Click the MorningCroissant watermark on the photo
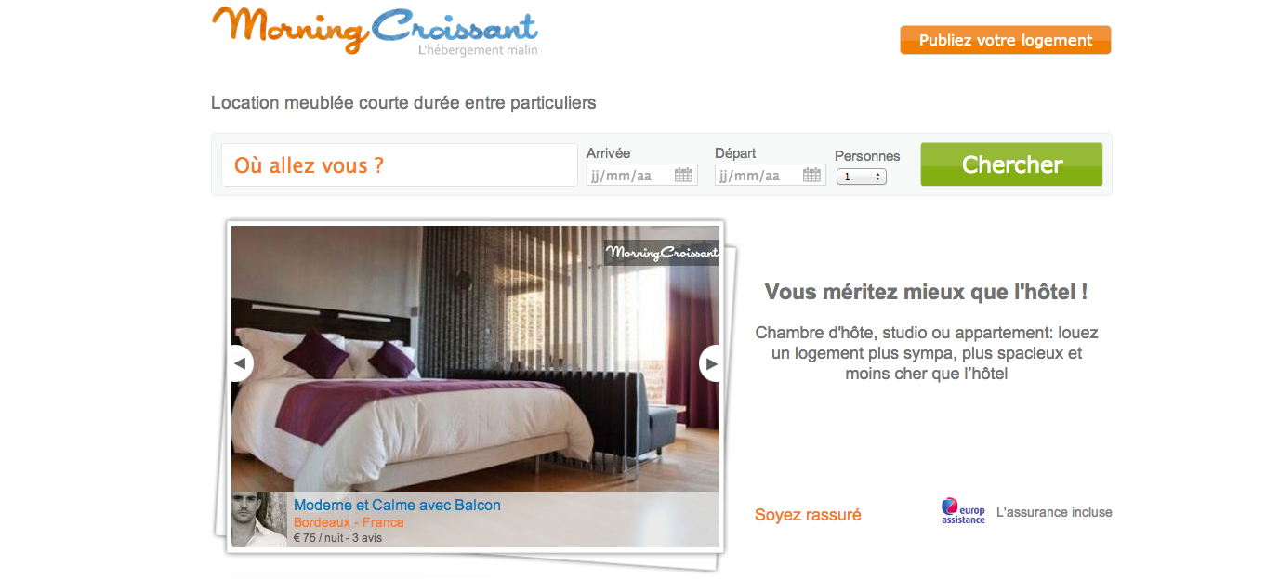 tap(662, 253)
